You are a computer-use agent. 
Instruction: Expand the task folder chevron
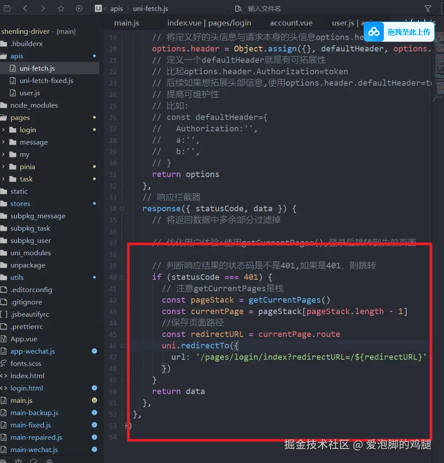point(3,179)
